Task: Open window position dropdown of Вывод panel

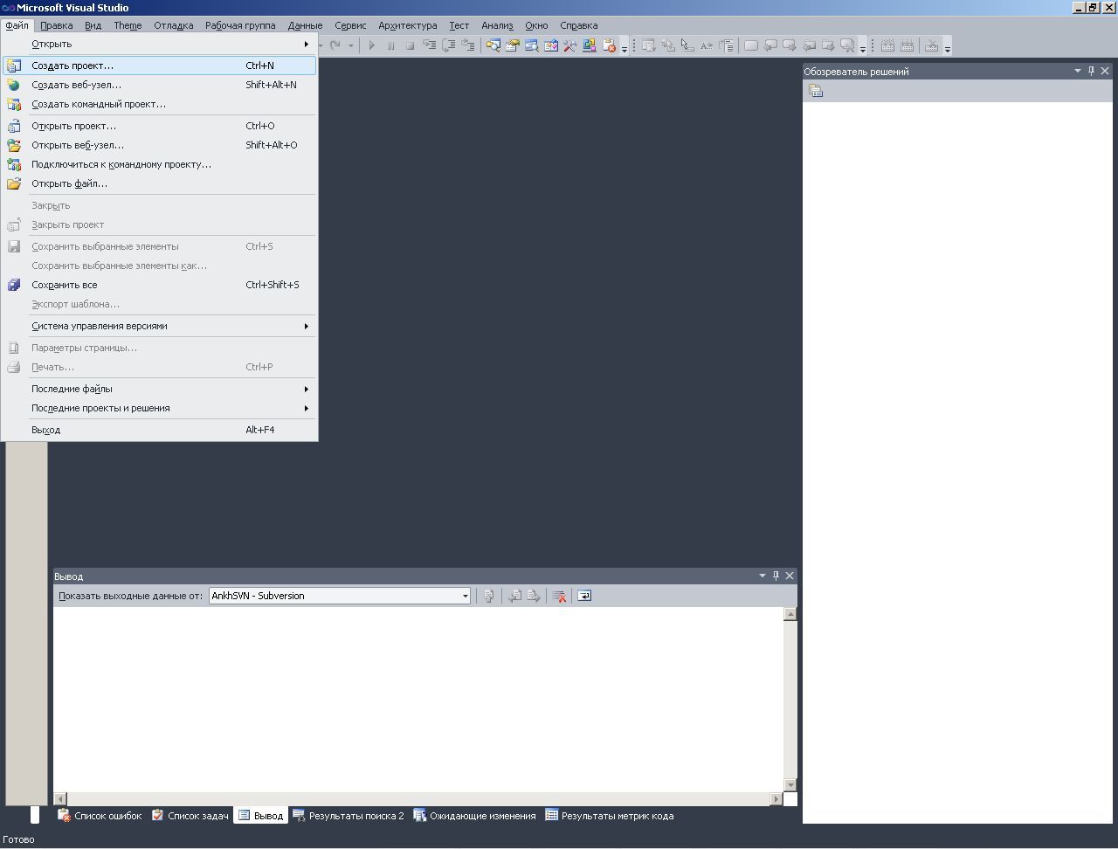Action: pos(762,576)
